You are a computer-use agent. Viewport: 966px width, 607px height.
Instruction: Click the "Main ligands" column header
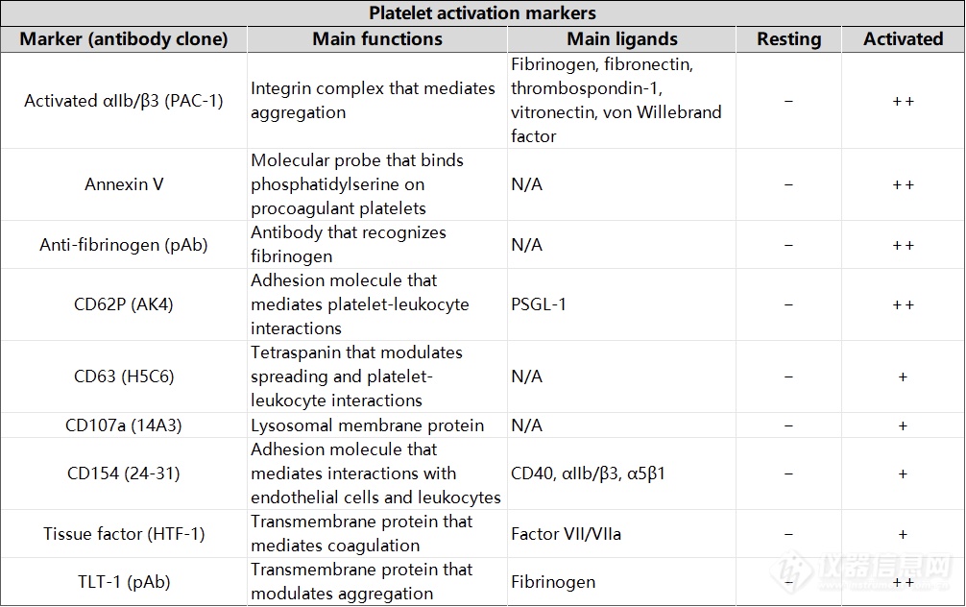point(622,39)
